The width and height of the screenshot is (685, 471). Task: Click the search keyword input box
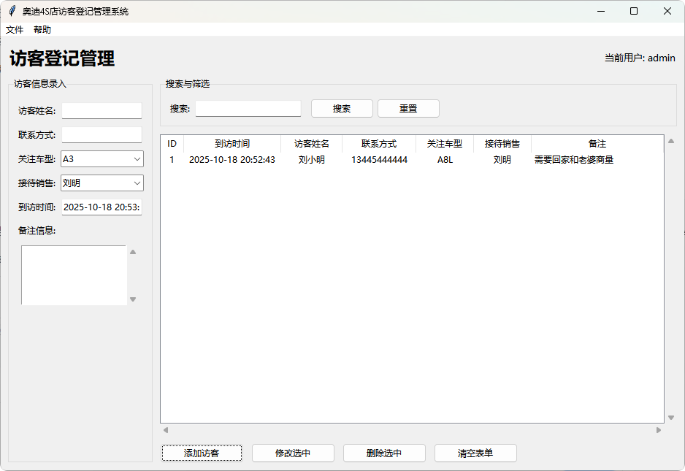point(248,108)
